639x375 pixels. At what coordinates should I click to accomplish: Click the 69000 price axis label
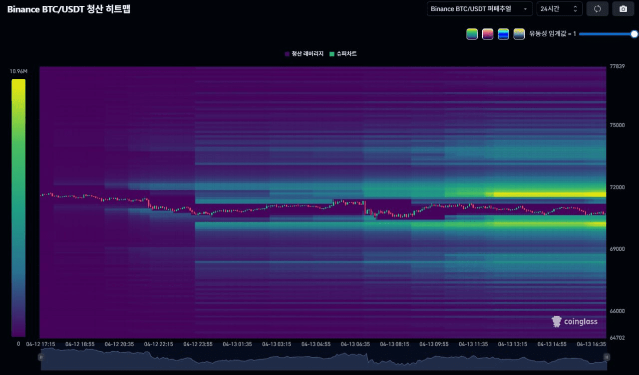[617, 249]
